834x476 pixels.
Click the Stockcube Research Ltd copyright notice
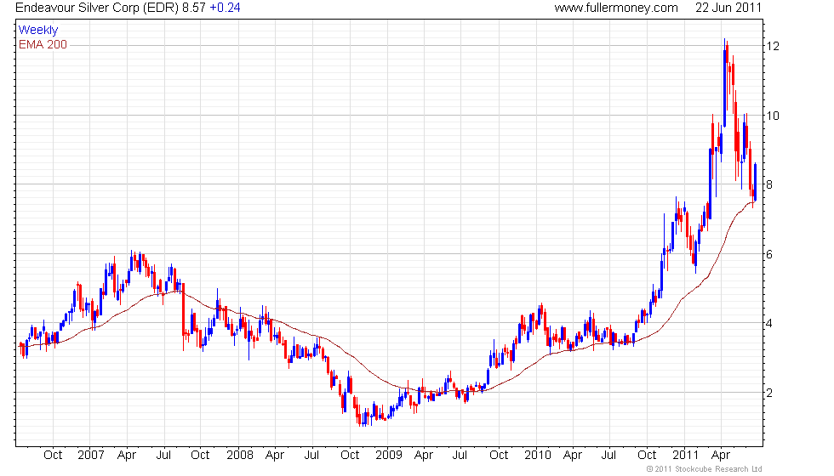(x=704, y=468)
